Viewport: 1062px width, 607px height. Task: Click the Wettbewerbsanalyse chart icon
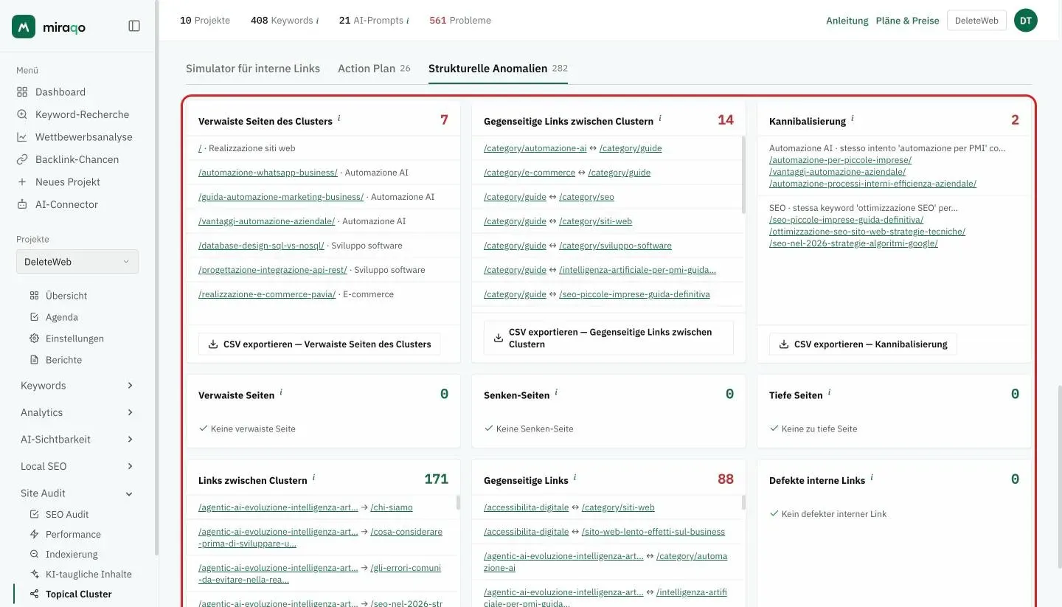[21, 137]
